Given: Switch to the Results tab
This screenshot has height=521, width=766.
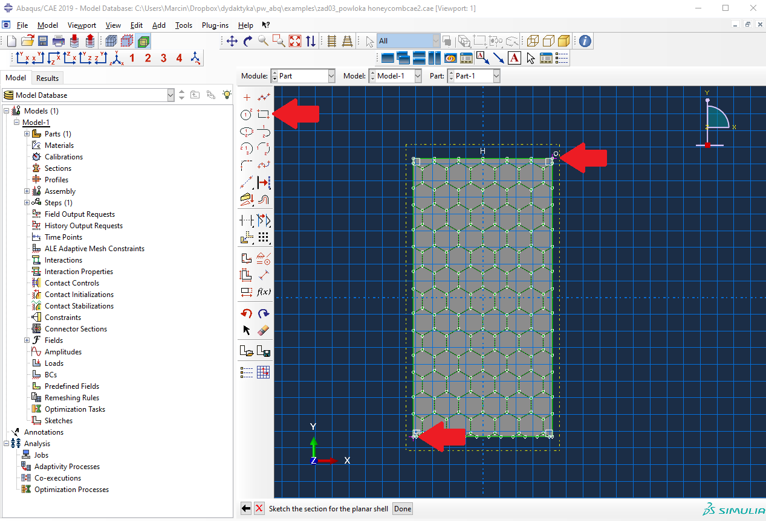Looking at the screenshot, I should pyautogui.click(x=47, y=78).
